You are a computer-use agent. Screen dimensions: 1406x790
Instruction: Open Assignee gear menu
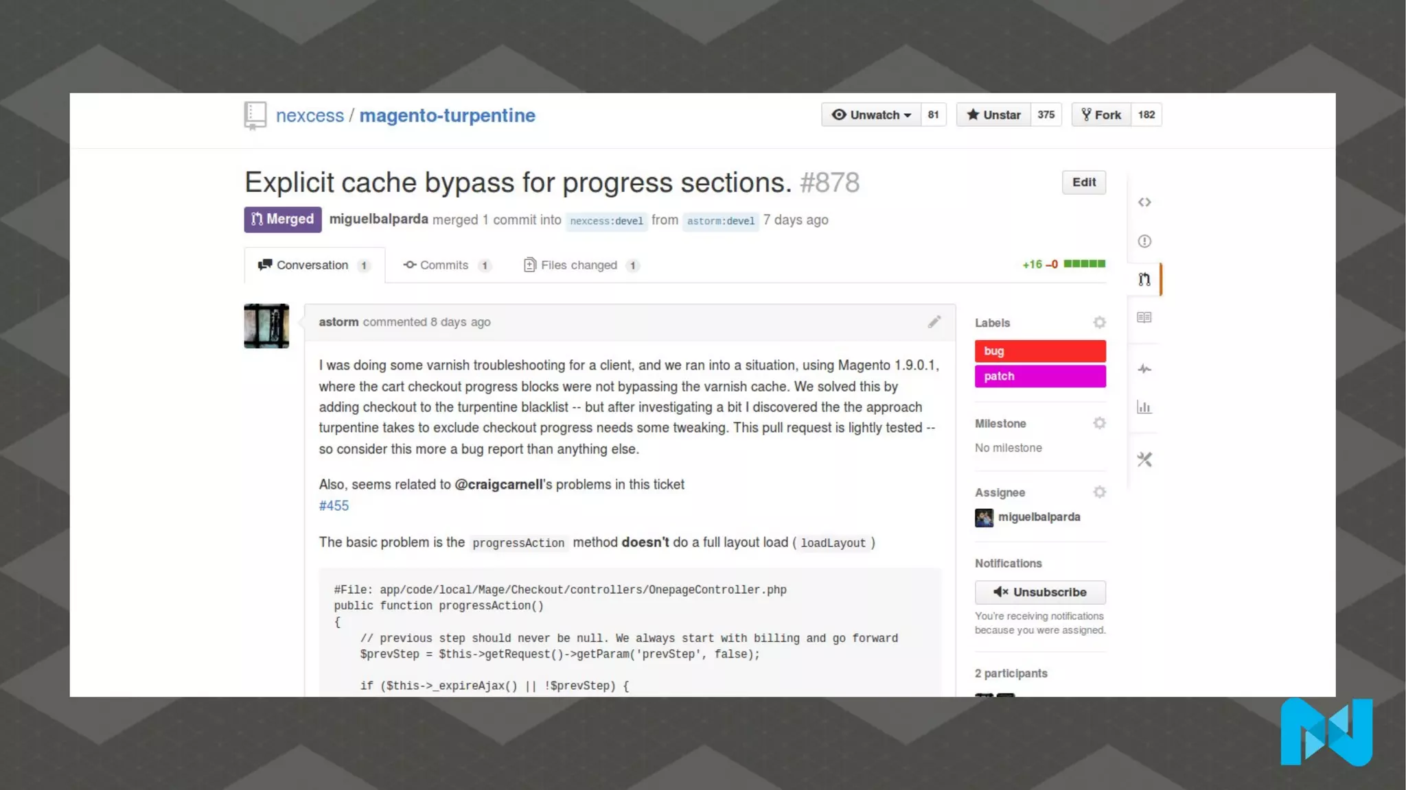[1099, 492]
